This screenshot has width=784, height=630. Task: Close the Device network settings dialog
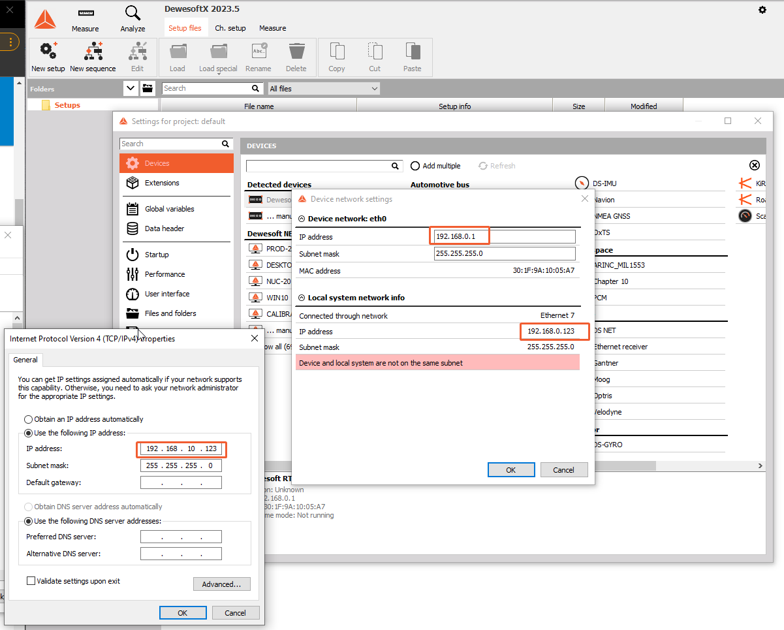(x=584, y=198)
